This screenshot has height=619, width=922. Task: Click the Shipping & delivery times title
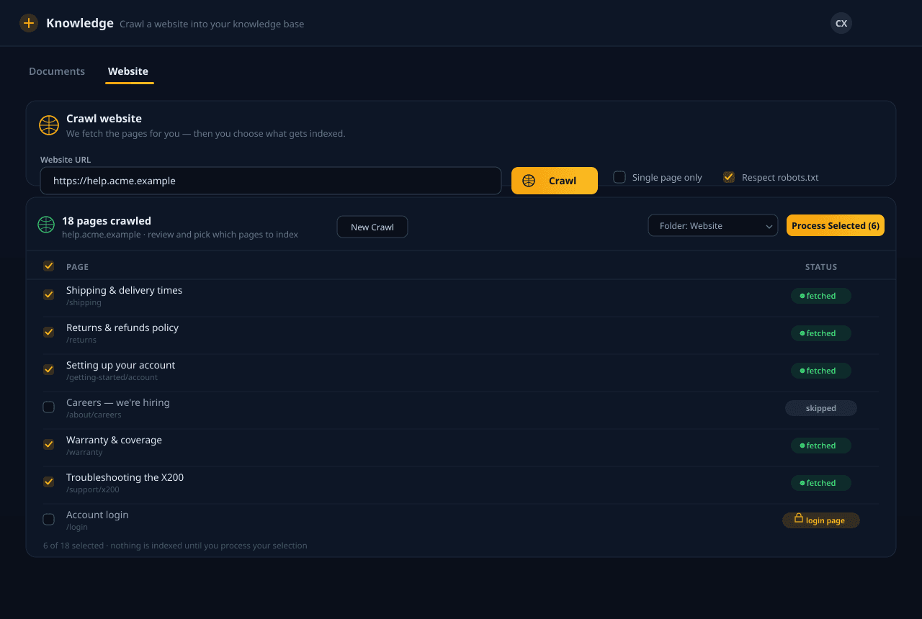pyautogui.click(x=124, y=290)
